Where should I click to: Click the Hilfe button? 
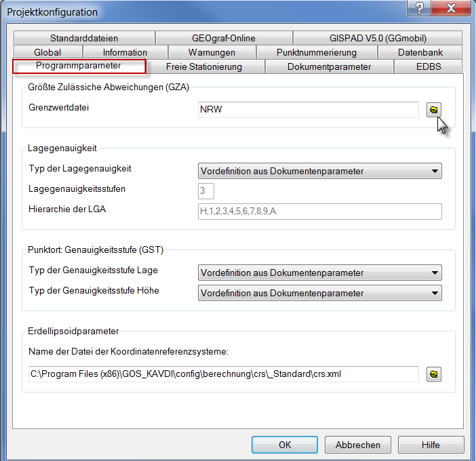pos(431,445)
